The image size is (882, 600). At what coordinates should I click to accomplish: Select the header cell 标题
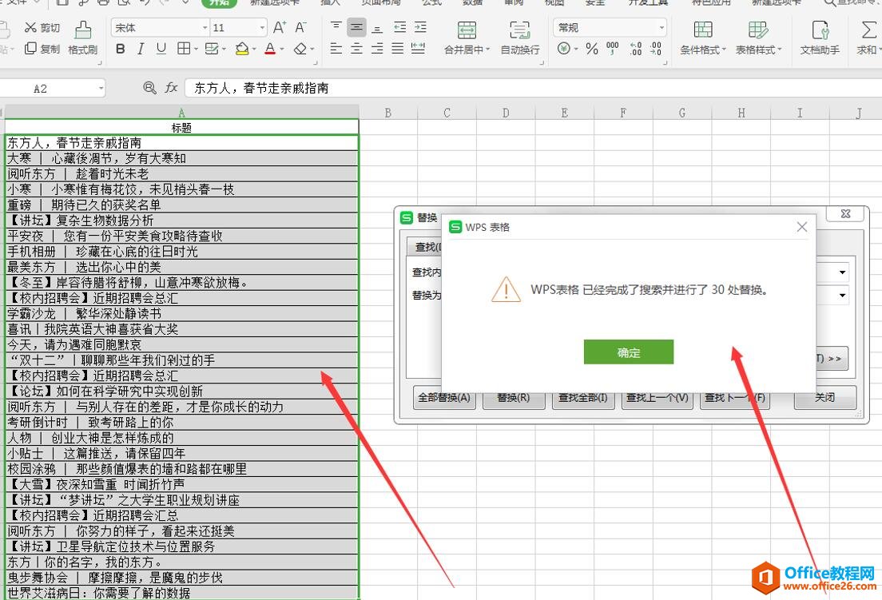181,128
